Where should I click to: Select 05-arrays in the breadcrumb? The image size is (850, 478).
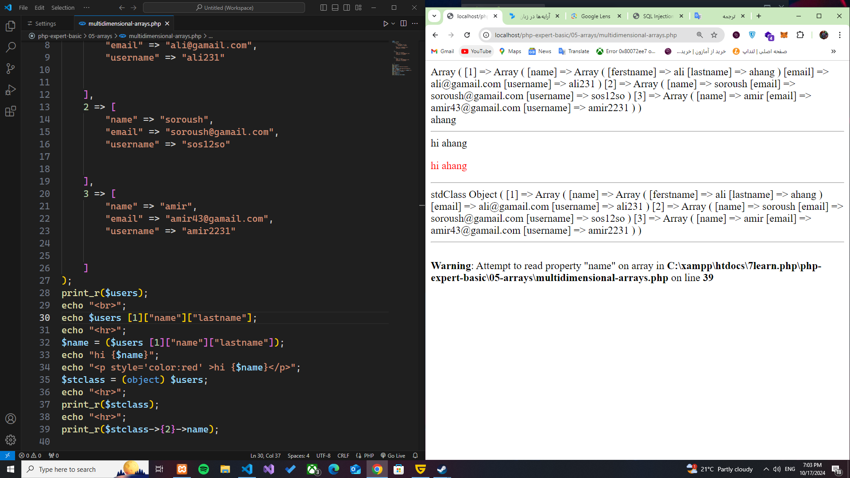pyautogui.click(x=100, y=36)
